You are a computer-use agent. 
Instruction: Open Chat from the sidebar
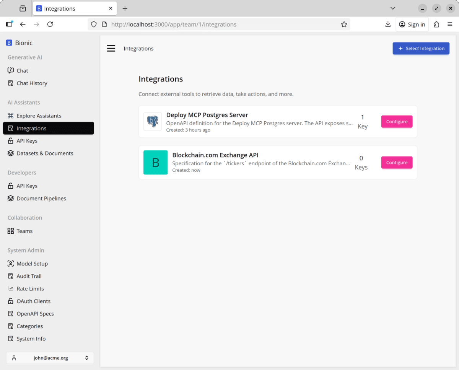click(22, 70)
